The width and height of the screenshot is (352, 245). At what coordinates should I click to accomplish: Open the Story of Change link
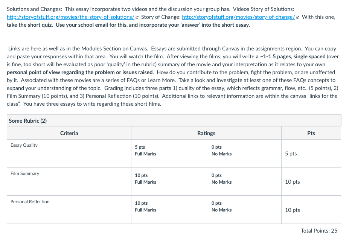(238, 17)
